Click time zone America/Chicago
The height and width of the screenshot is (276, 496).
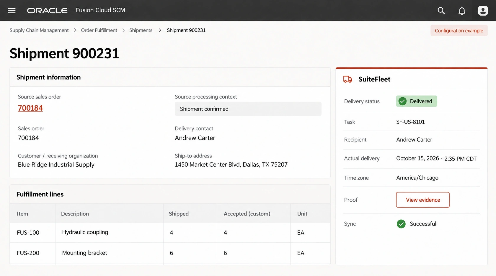click(x=417, y=178)
